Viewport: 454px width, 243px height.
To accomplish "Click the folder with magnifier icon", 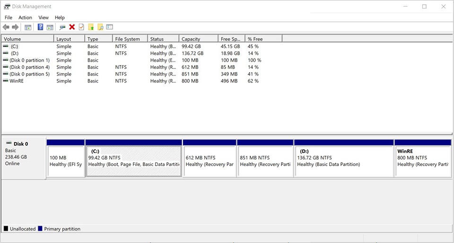I will pyautogui.click(x=100, y=27).
